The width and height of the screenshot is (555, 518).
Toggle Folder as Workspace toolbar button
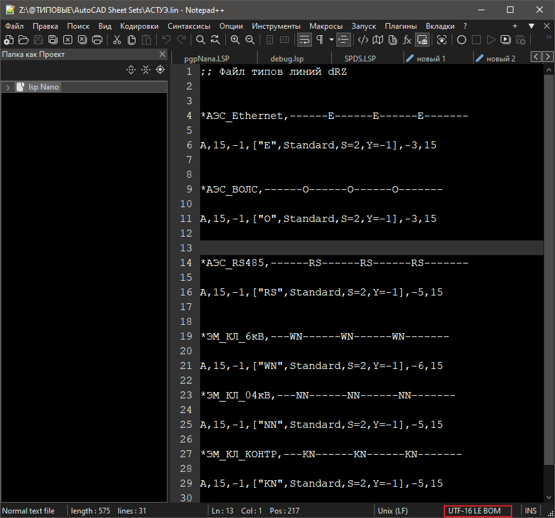tap(422, 40)
